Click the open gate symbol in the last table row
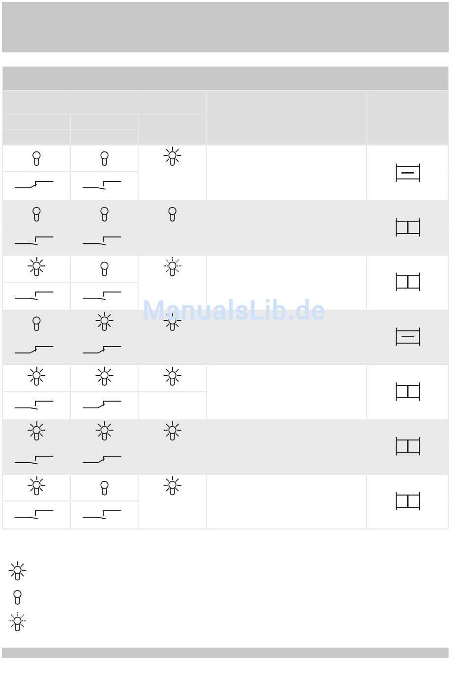 (x=408, y=501)
